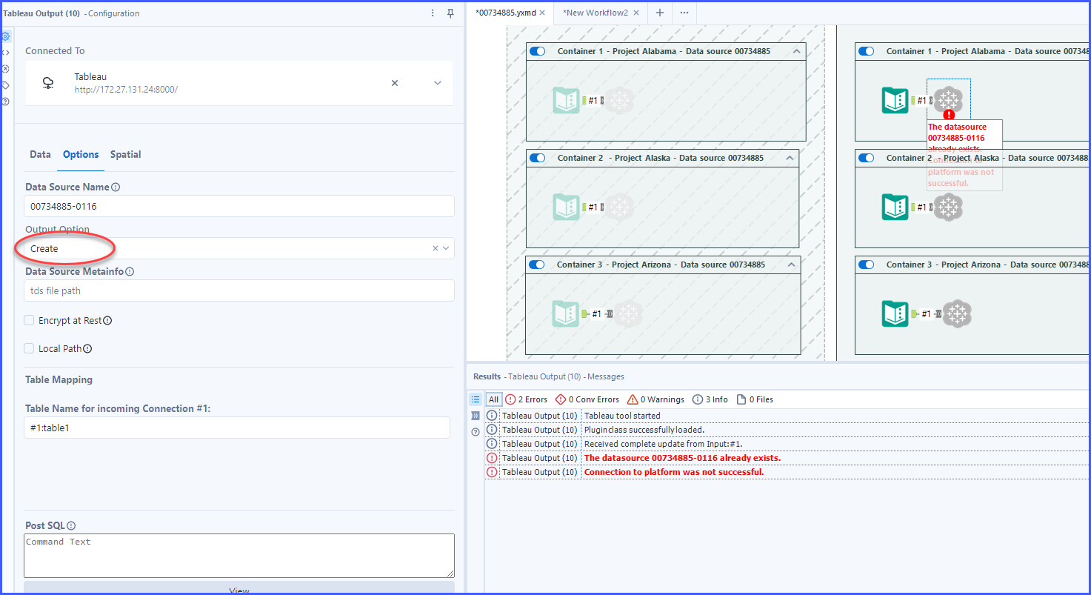This screenshot has width=1091, height=595.
Task: Filter Results by 2 Errors
Action: [526, 399]
